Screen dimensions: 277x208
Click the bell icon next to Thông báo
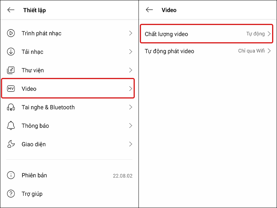click(11, 125)
